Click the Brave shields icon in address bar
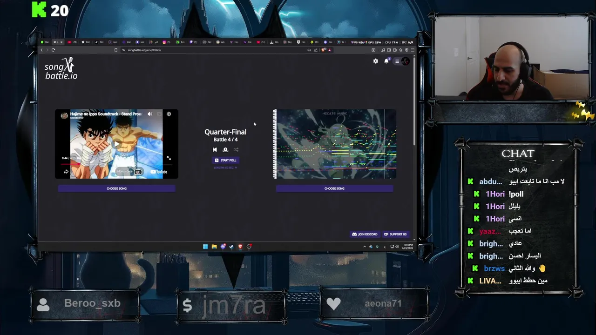This screenshot has width=596, height=335. (323, 50)
